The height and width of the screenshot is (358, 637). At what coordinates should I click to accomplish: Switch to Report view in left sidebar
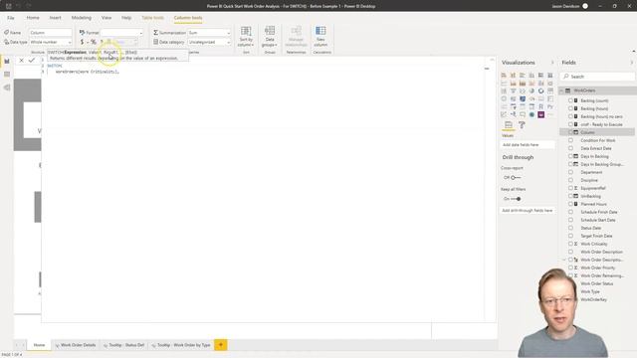click(x=7, y=62)
